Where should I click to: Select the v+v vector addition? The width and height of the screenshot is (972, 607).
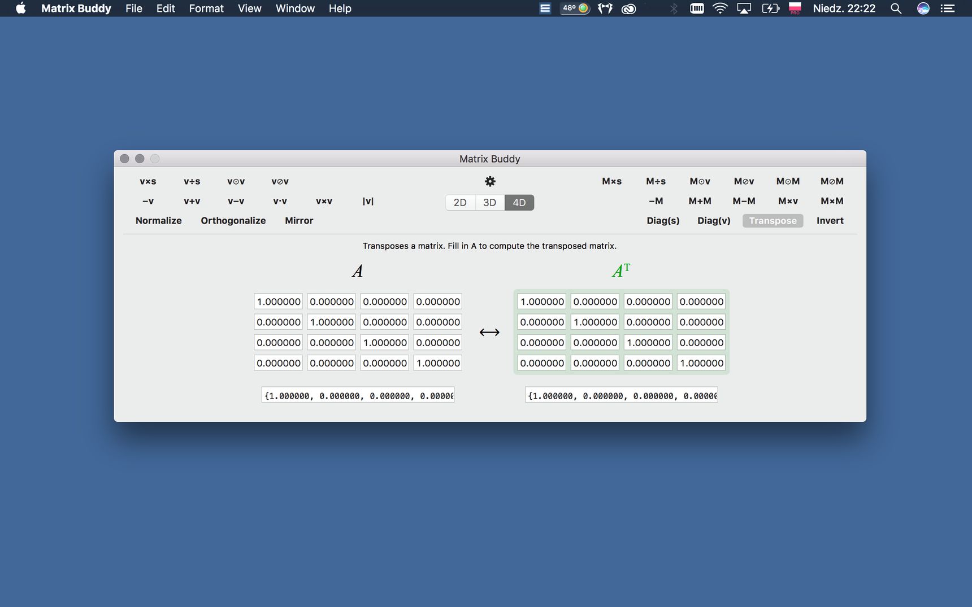click(x=192, y=201)
